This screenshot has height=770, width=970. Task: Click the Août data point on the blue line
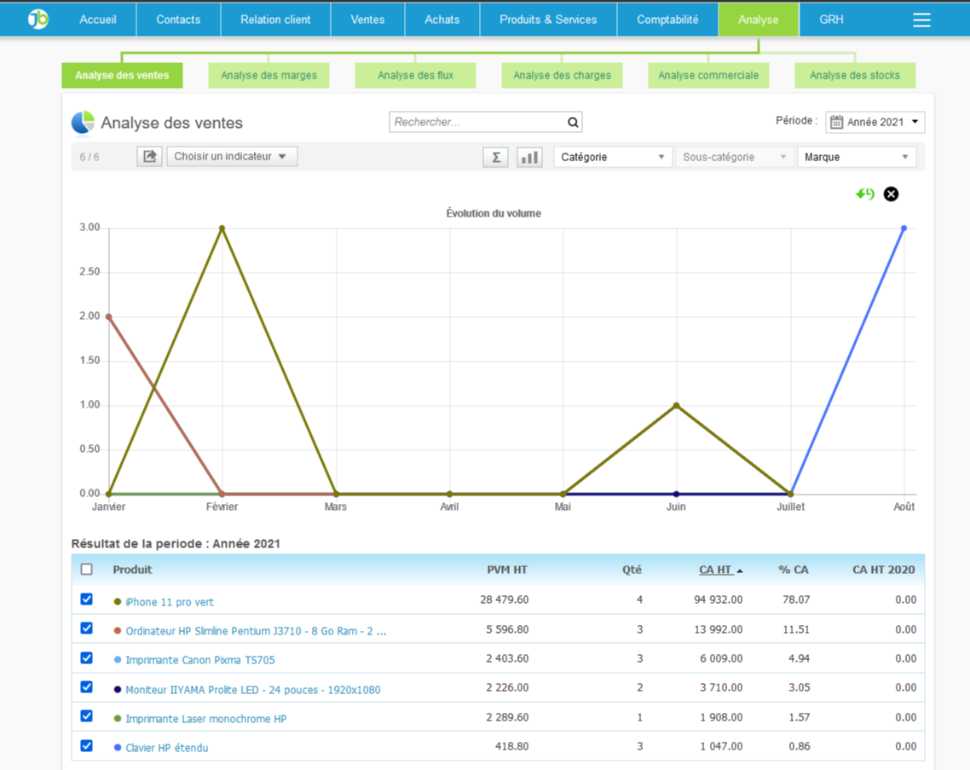coord(904,229)
